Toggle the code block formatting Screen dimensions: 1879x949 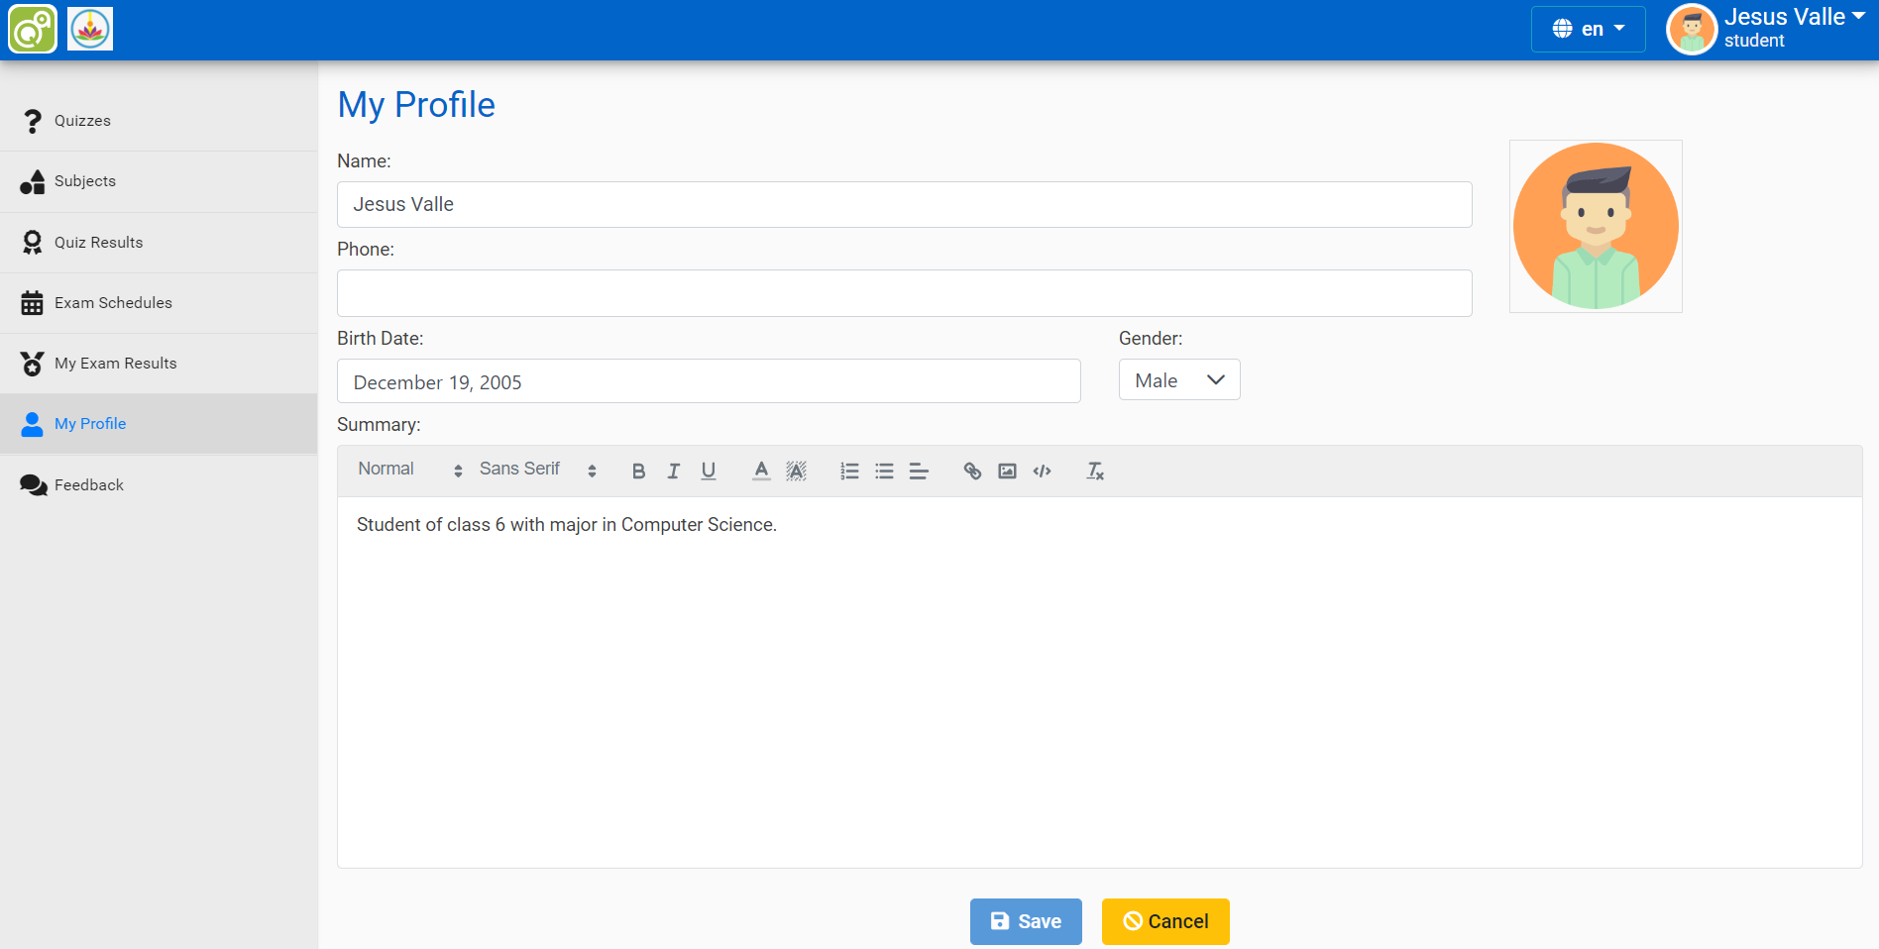[x=1042, y=472]
